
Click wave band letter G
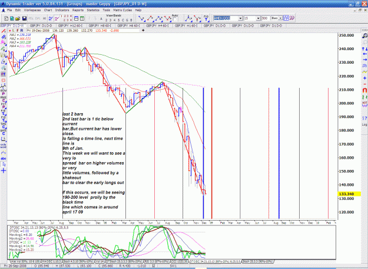[127, 20]
